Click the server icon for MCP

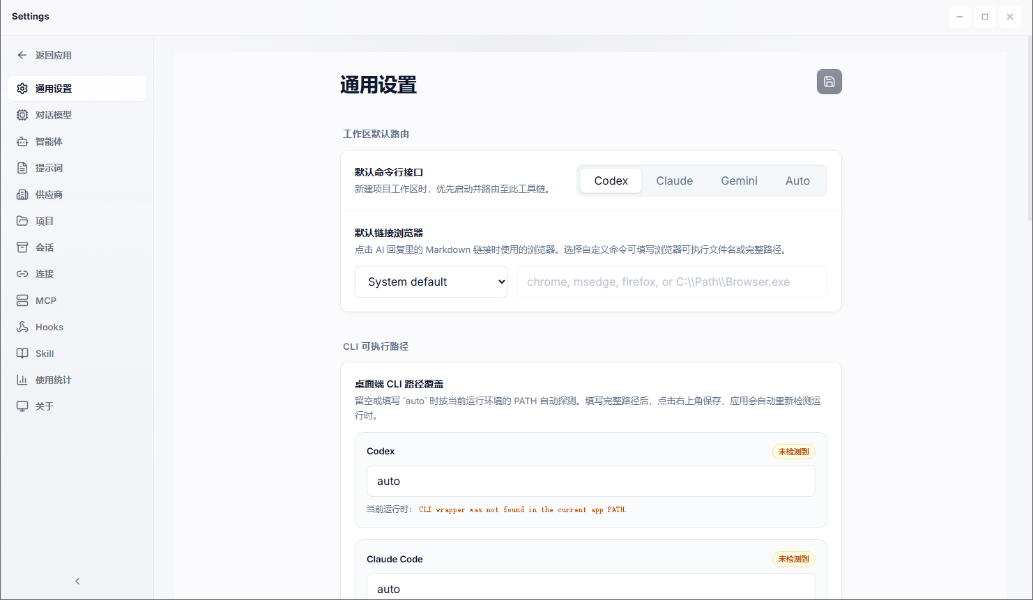pyautogui.click(x=22, y=300)
